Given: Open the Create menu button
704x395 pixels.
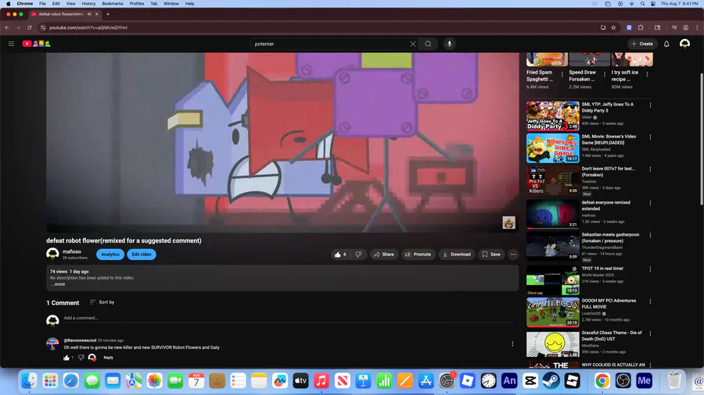Looking at the screenshot, I should point(642,44).
